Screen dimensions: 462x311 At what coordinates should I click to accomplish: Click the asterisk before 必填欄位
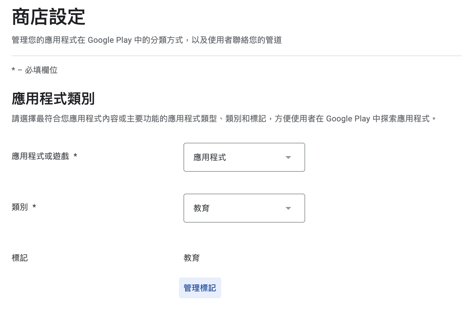(x=13, y=70)
